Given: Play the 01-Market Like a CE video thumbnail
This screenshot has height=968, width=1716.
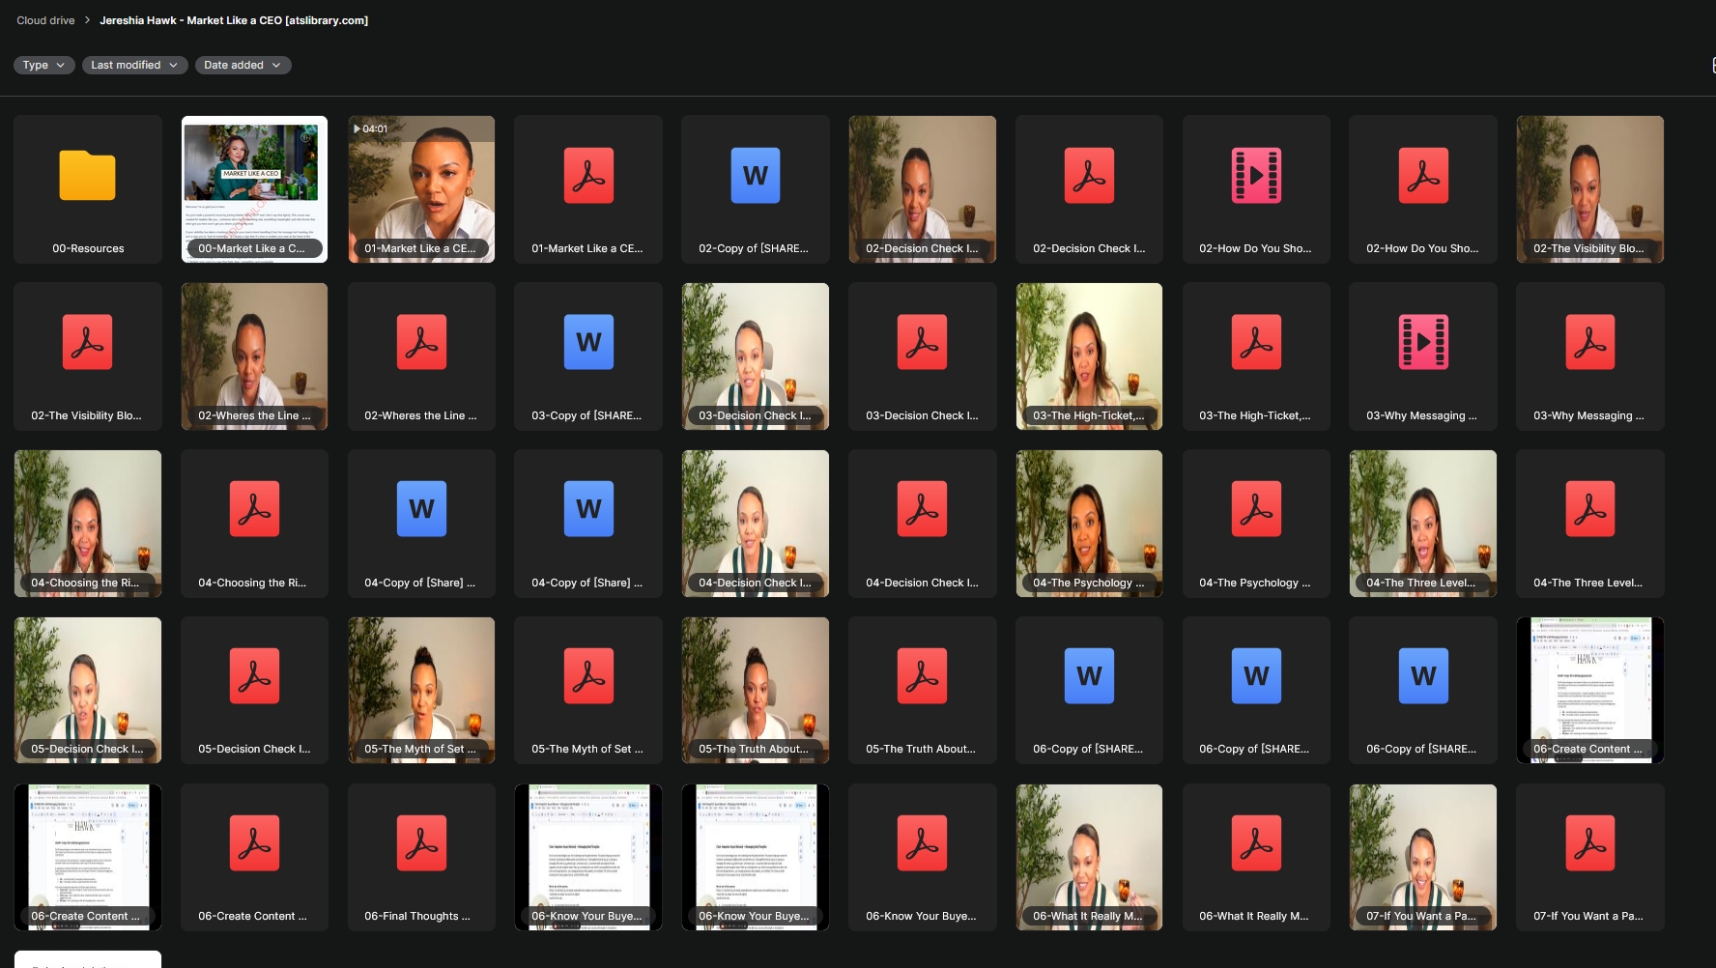Looking at the screenshot, I should click(x=421, y=184).
